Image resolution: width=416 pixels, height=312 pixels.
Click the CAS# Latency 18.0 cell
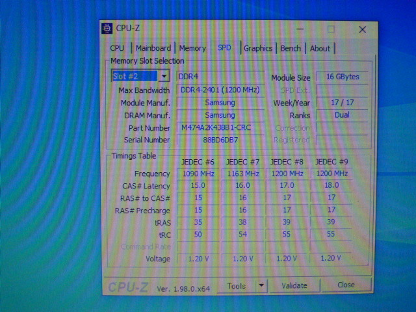[x=331, y=185]
